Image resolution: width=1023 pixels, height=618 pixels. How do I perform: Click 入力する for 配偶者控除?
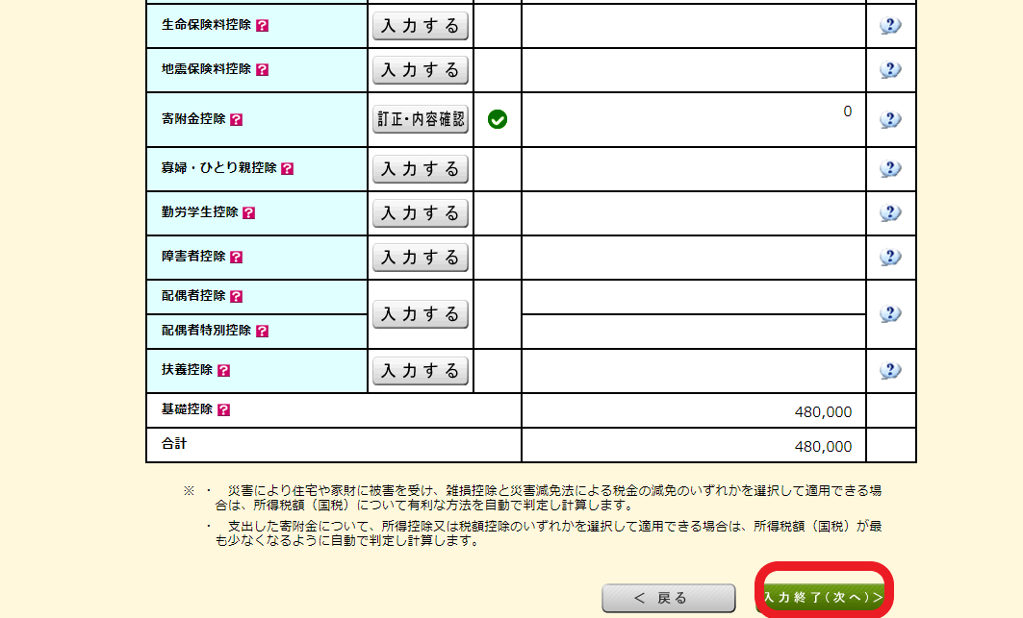(x=421, y=315)
